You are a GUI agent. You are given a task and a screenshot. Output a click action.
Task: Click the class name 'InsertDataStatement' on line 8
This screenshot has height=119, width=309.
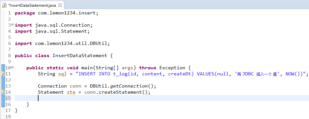click(80, 56)
